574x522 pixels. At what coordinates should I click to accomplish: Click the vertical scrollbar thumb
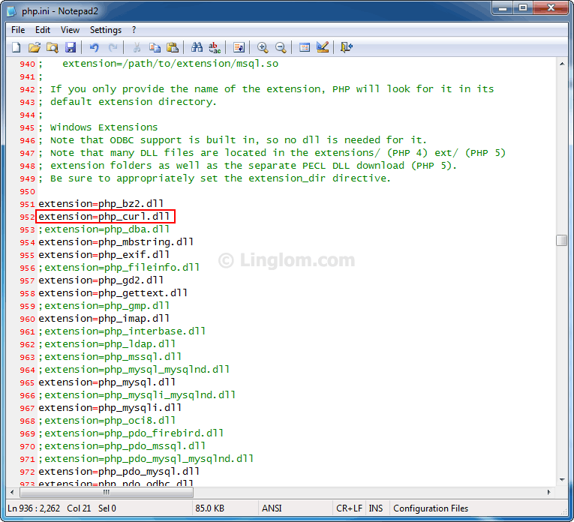(x=561, y=241)
